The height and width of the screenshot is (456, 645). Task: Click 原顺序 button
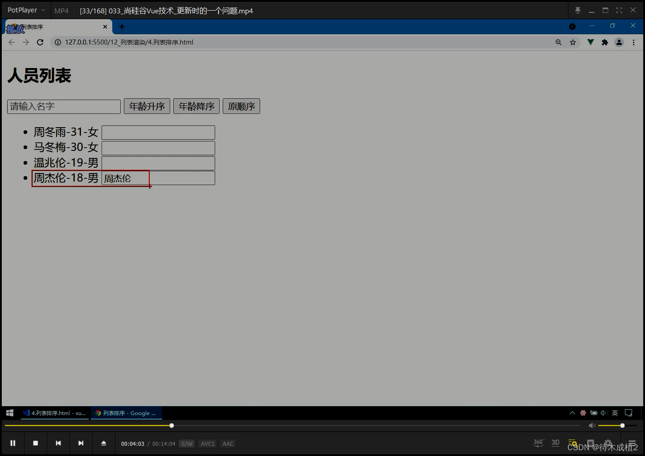(x=241, y=106)
